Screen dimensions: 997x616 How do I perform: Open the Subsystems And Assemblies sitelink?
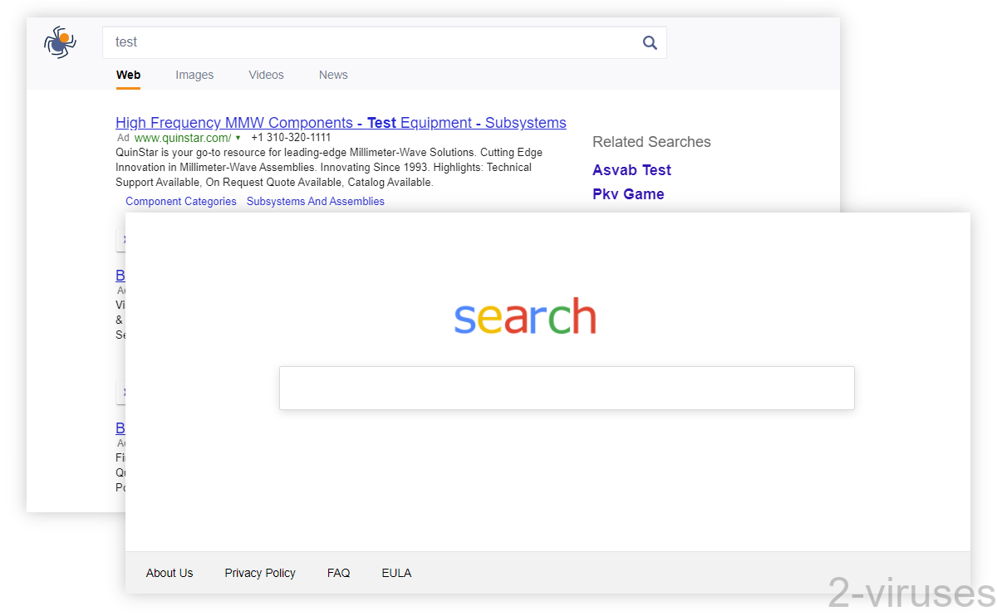click(x=315, y=201)
